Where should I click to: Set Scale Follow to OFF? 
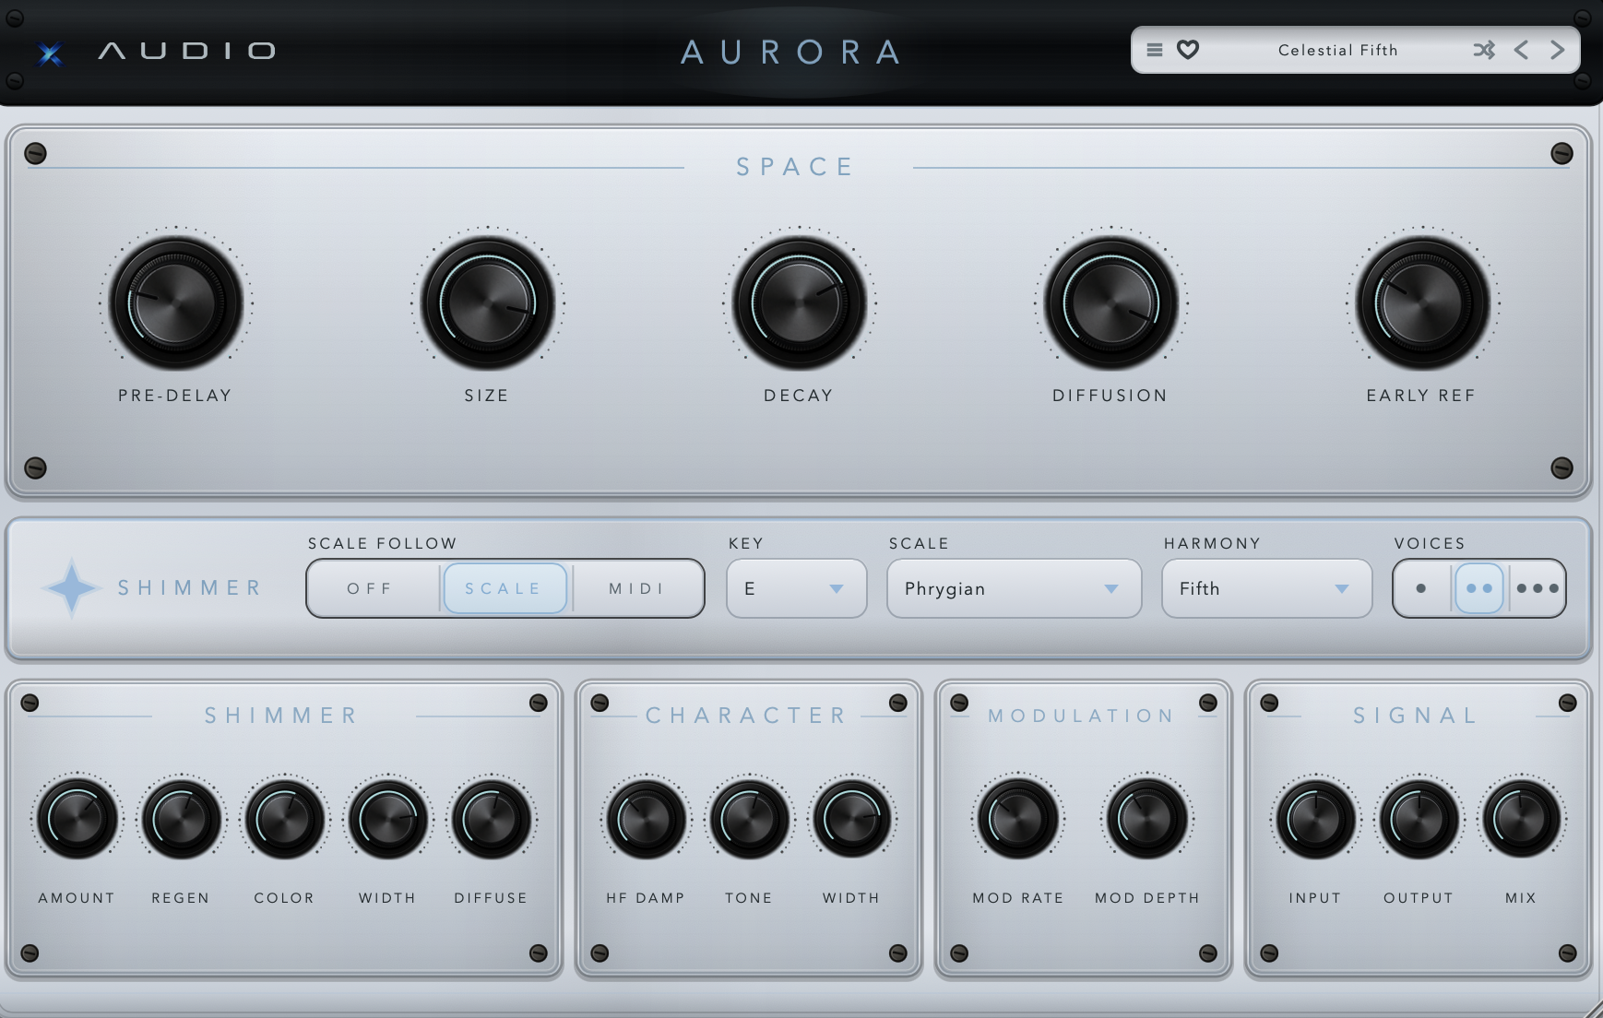click(x=371, y=588)
